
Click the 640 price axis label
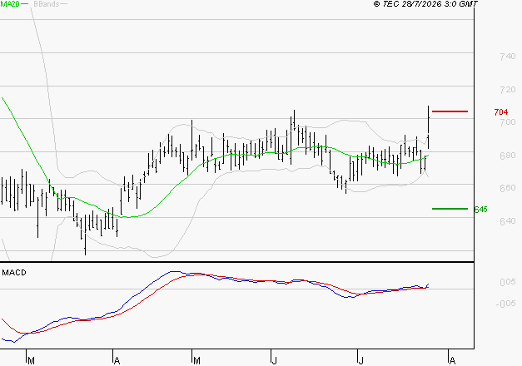click(x=508, y=221)
